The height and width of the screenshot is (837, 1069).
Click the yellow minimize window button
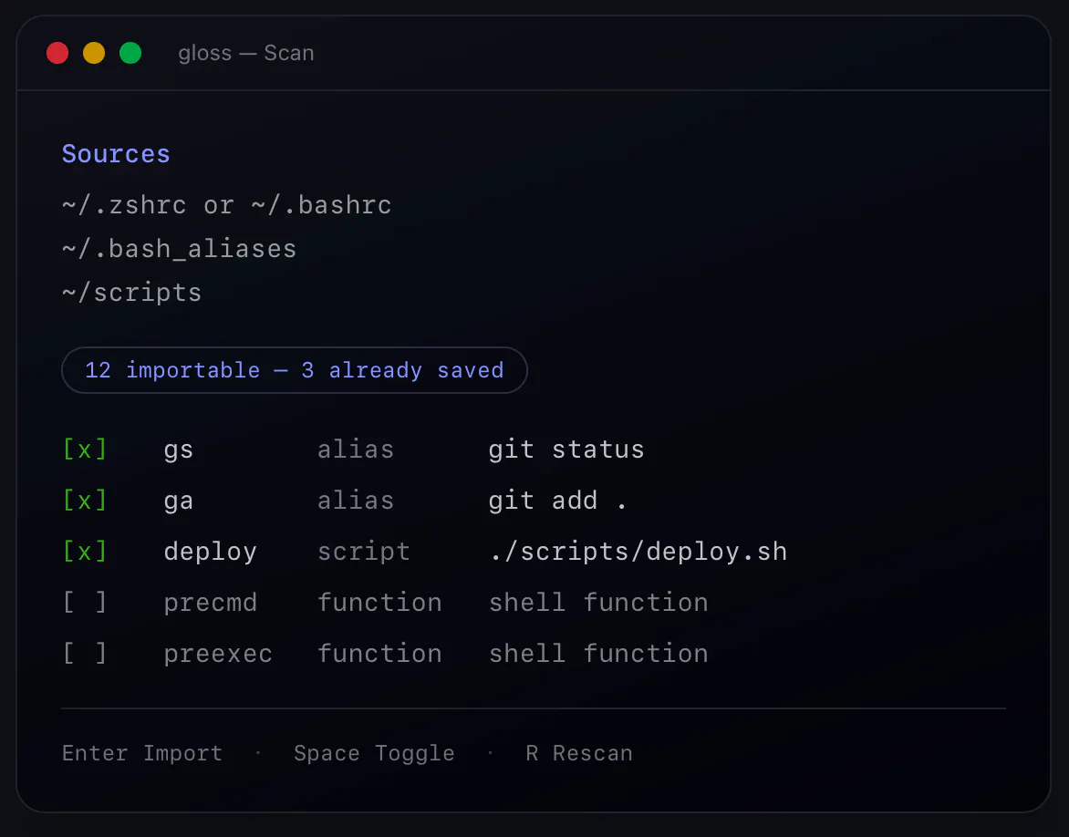point(94,53)
